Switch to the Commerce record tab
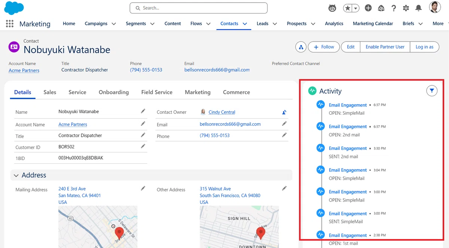449x248 pixels. [236, 92]
